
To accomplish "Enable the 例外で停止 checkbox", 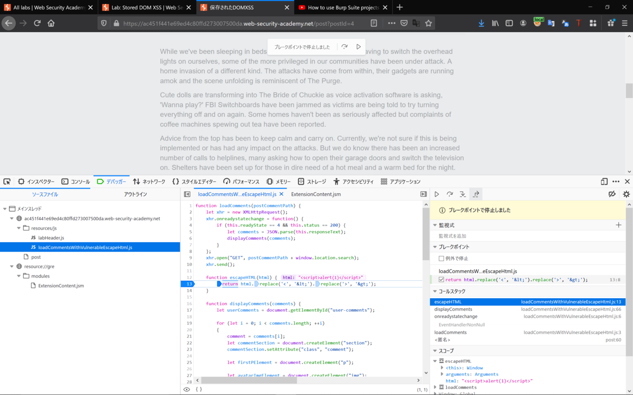I will pos(442,258).
